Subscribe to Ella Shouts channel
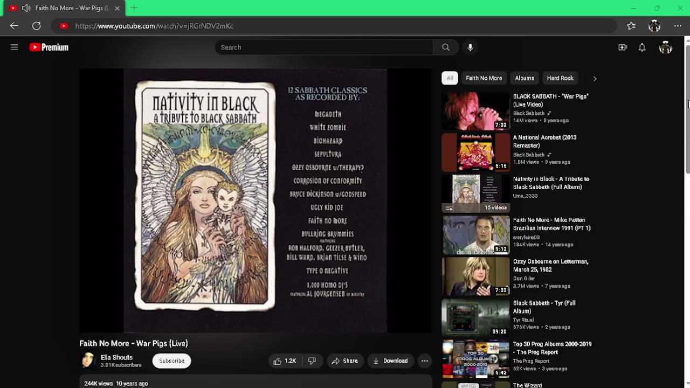 click(x=171, y=361)
